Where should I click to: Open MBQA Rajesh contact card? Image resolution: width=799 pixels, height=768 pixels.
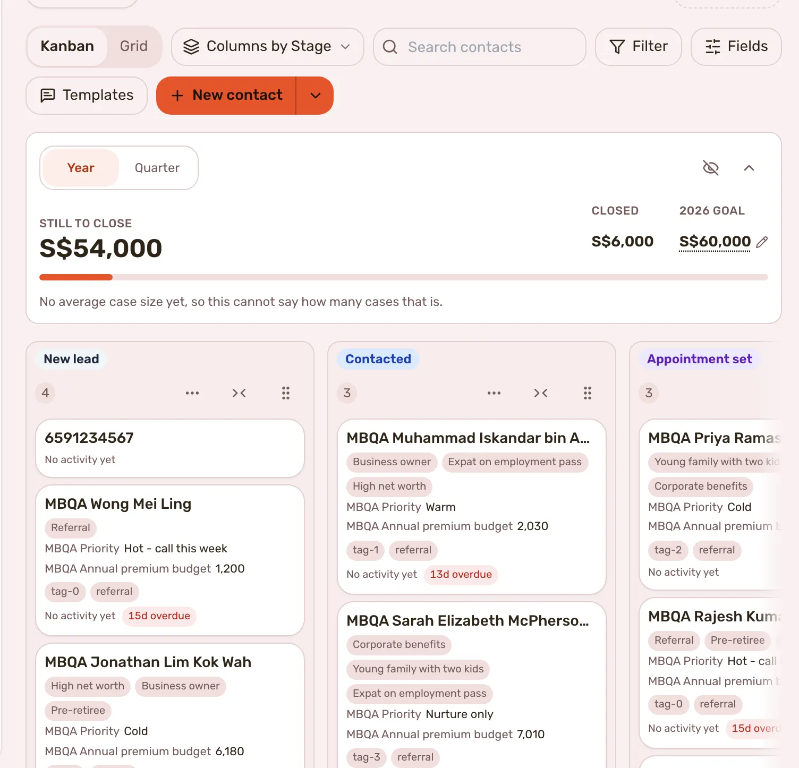coord(710,672)
